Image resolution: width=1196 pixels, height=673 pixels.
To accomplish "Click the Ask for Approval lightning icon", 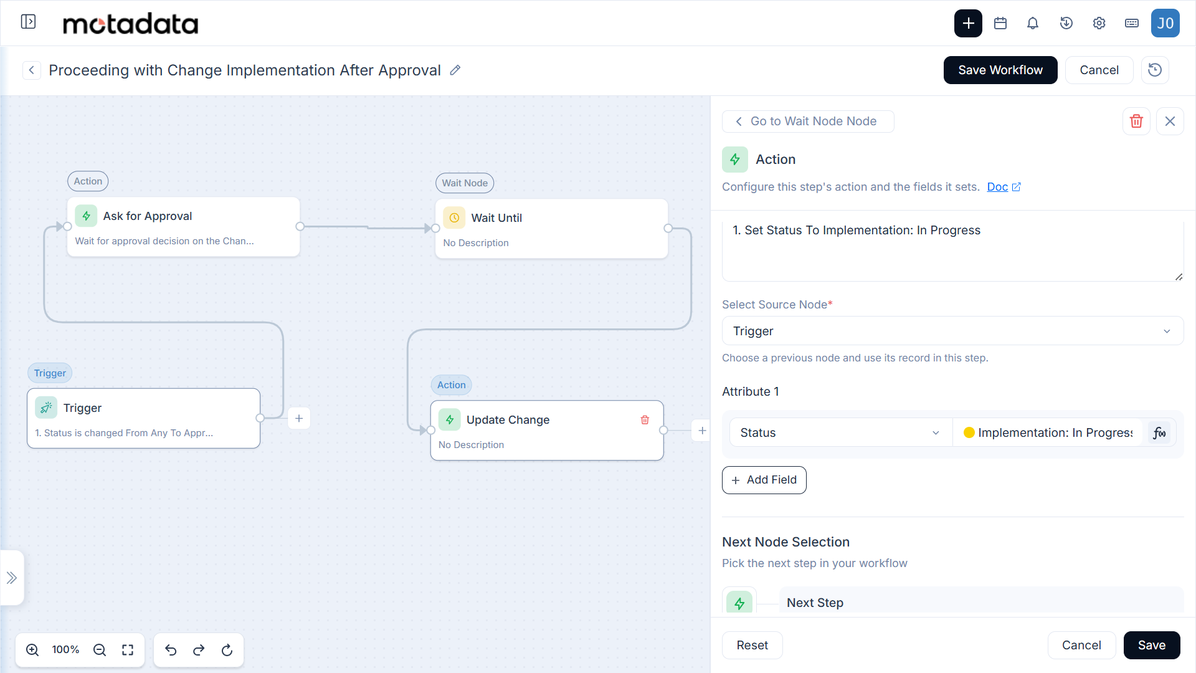I will tap(86, 216).
